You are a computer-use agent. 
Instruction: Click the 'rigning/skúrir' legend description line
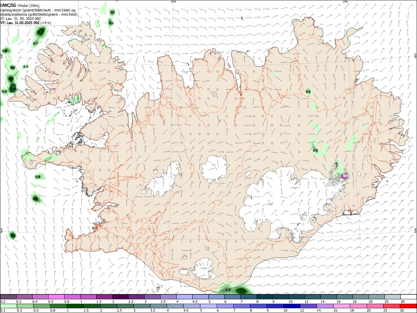tap(37, 10)
